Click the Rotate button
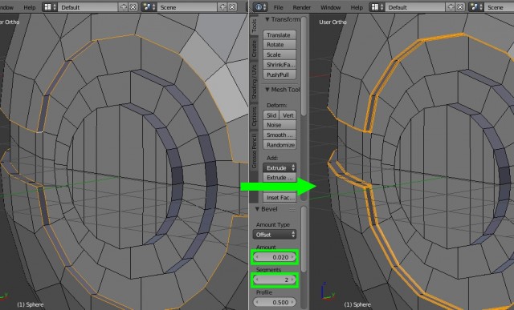Image resolution: width=514 pixels, height=310 pixels. pos(279,45)
